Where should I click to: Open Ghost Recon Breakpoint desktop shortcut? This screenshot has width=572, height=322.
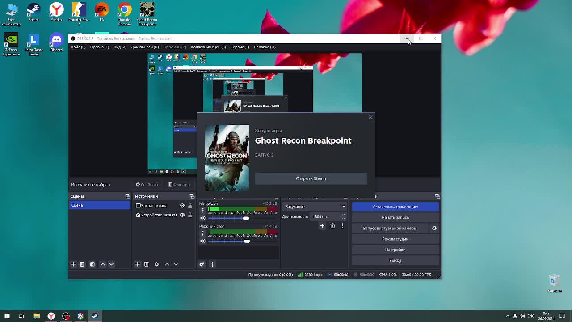(x=147, y=14)
